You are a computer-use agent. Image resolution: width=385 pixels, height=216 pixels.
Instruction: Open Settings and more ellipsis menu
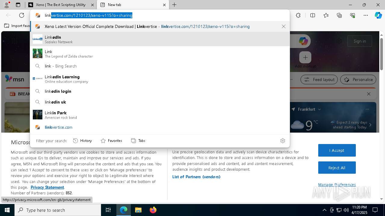click(366, 15)
